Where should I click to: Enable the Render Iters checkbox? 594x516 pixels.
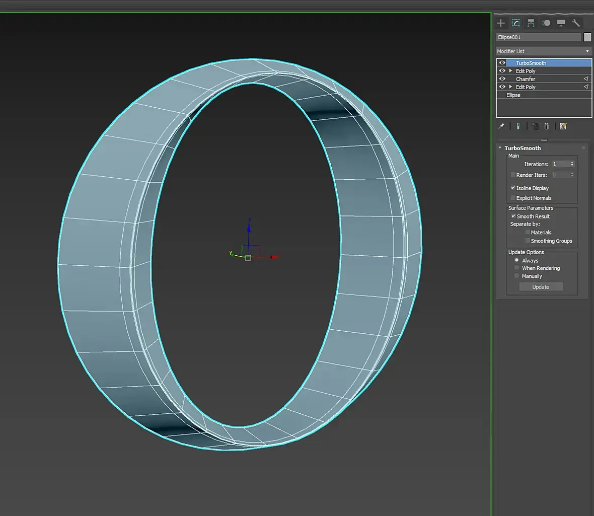(x=513, y=175)
